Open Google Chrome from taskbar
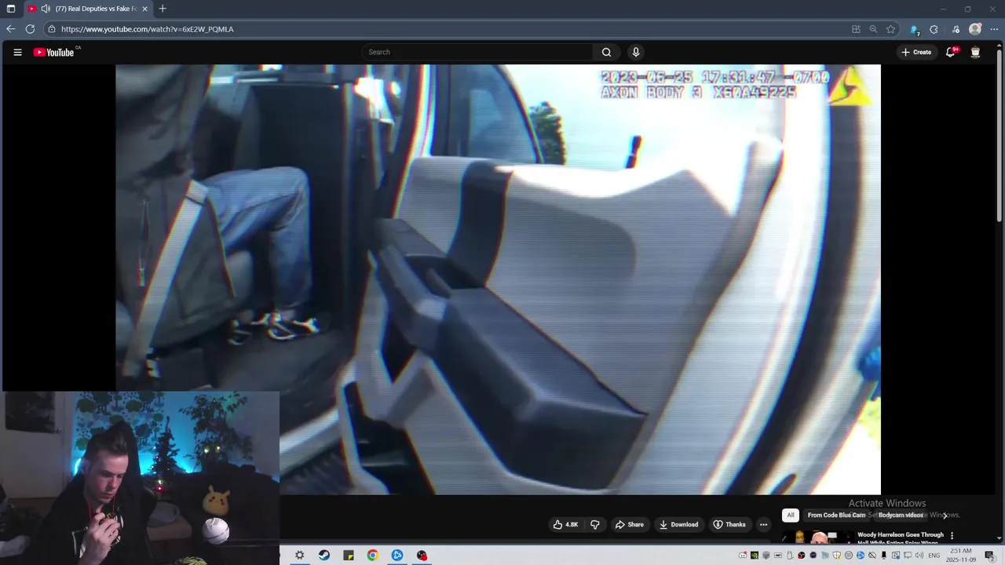 pos(373,555)
